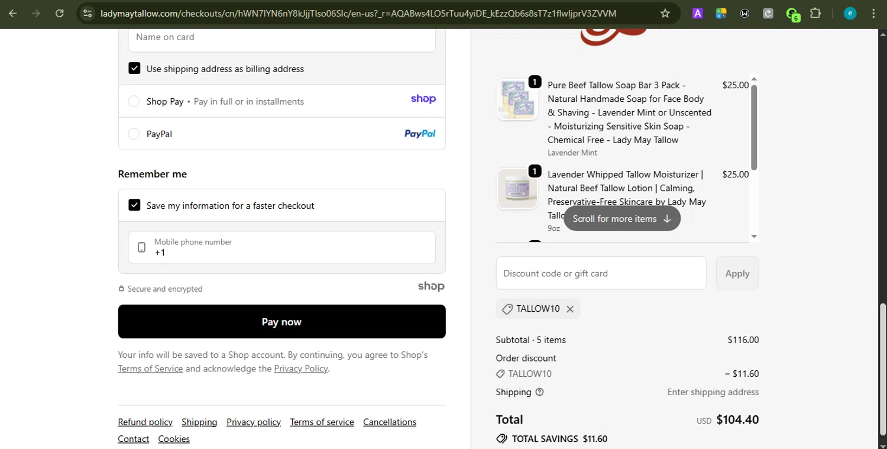Click the Apply discount button
887x449 pixels.
737,273
